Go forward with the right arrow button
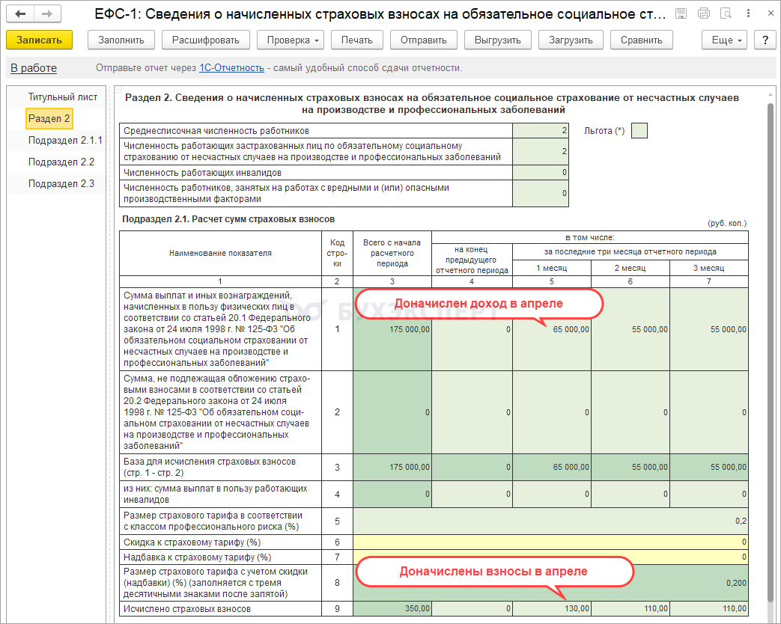This screenshot has height=624, width=781. coord(47,14)
